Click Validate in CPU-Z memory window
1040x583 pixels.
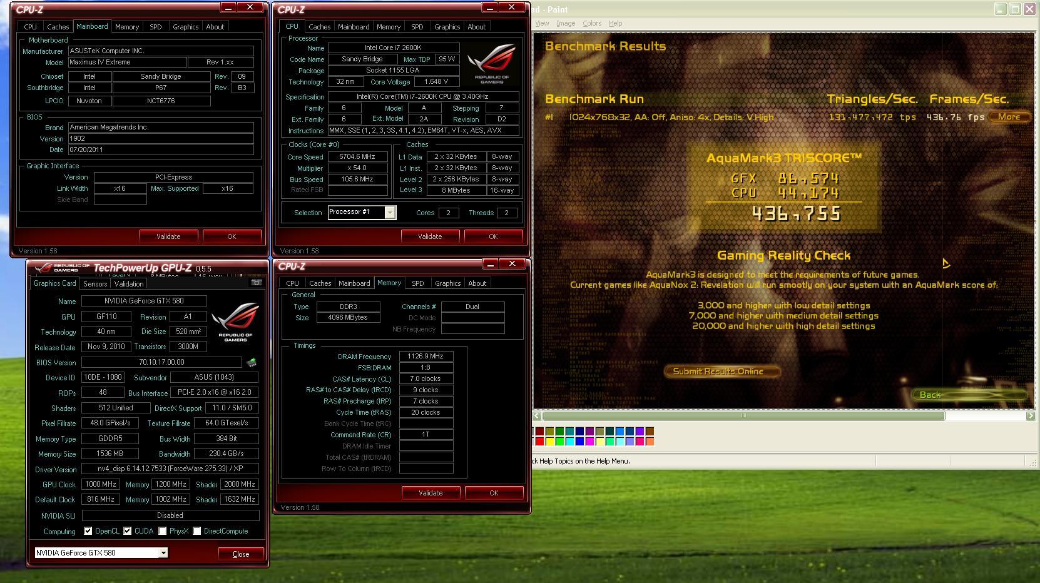[431, 493]
